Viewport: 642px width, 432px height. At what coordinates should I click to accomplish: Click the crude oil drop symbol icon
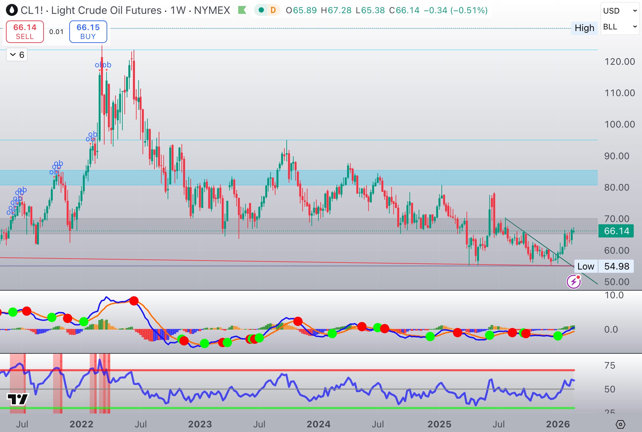pos(12,10)
